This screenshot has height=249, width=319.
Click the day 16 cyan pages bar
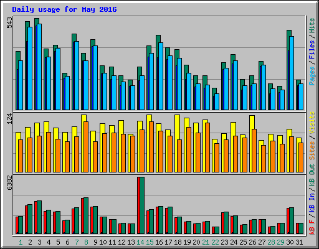(161, 76)
